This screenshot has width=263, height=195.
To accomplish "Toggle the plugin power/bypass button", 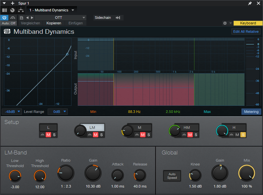I will 5,18.
